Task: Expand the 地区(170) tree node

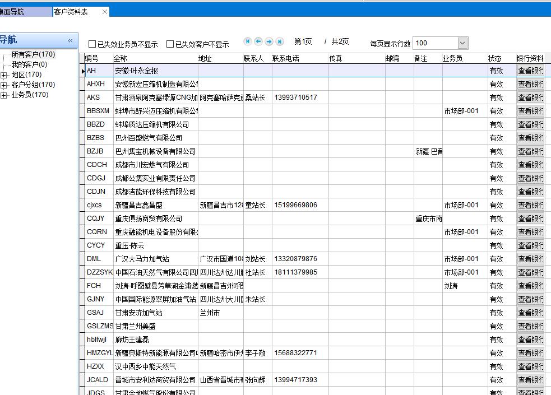Action: point(4,75)
